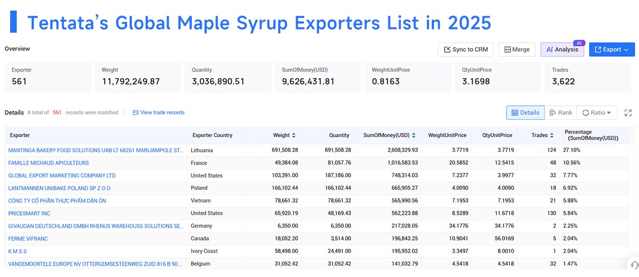Click Sync to CRM button

click(466, 50)
